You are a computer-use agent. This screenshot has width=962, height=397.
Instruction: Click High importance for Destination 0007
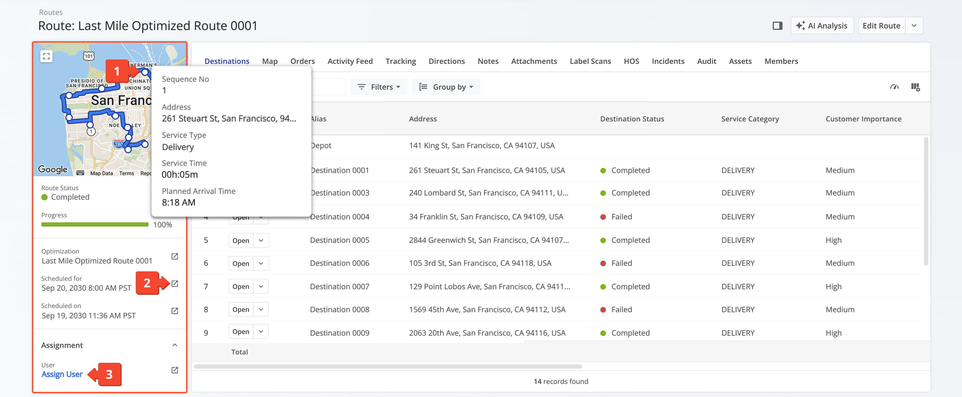point(834,286)
